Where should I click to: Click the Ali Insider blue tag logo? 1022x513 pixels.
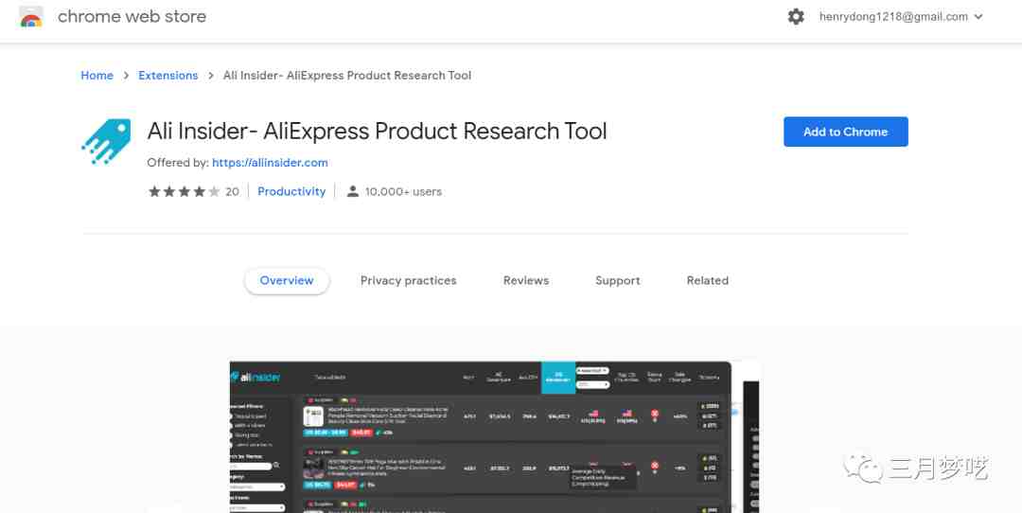coord(106,141)
